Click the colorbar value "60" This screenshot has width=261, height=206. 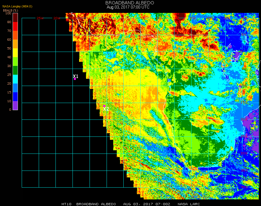click(9, 40)
